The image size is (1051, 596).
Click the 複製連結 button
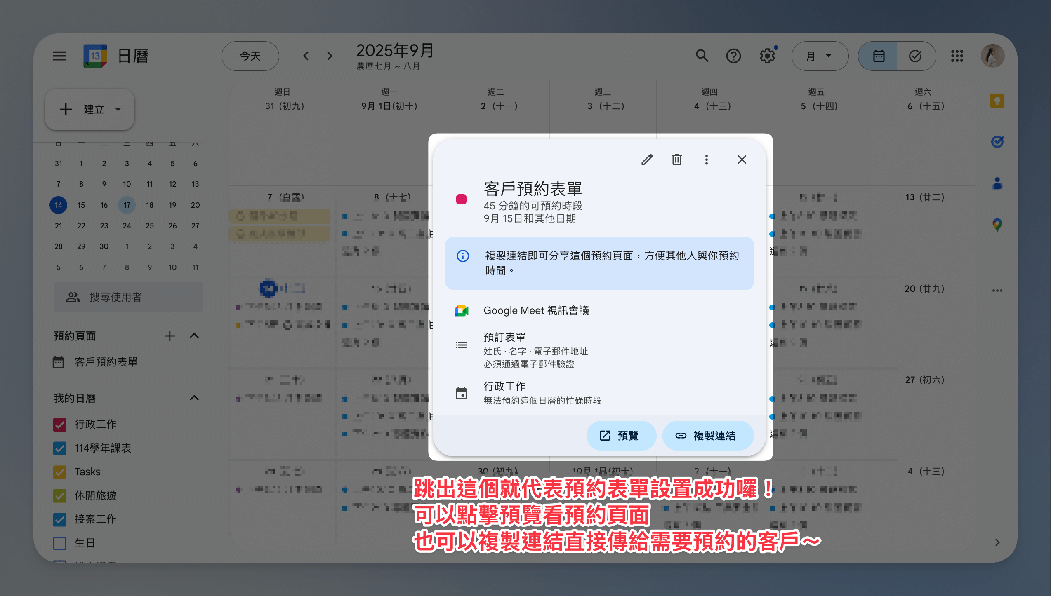click(707, 436)
